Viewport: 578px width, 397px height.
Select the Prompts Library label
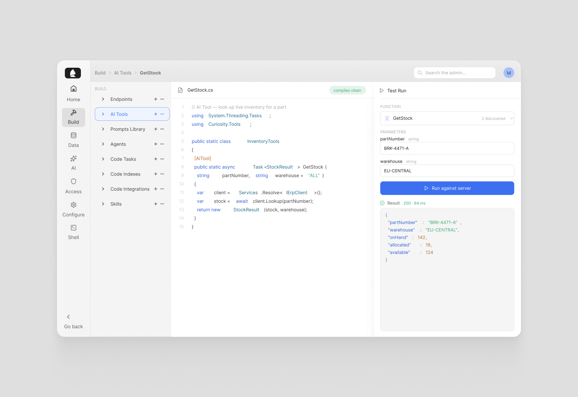(x=128, y=129)
